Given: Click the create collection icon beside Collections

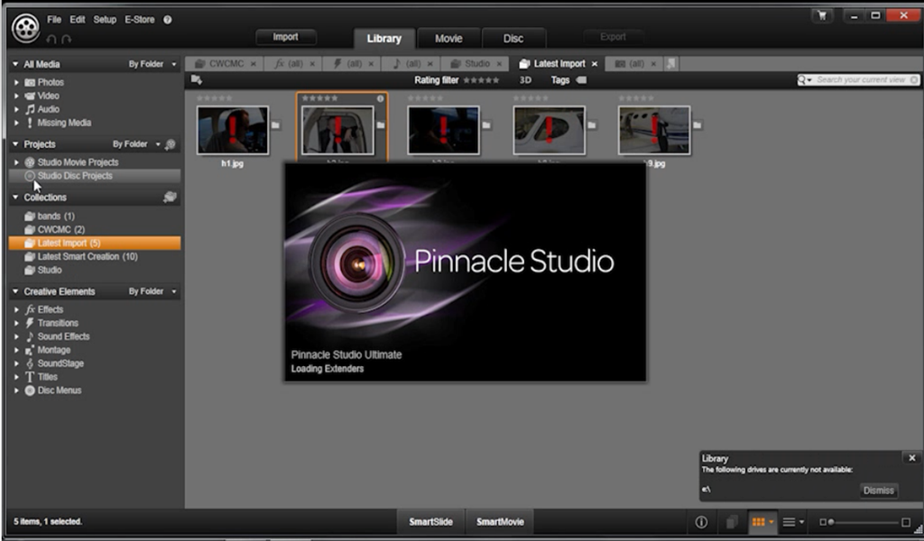Looking at the screenshot, I should click(170, 197).
